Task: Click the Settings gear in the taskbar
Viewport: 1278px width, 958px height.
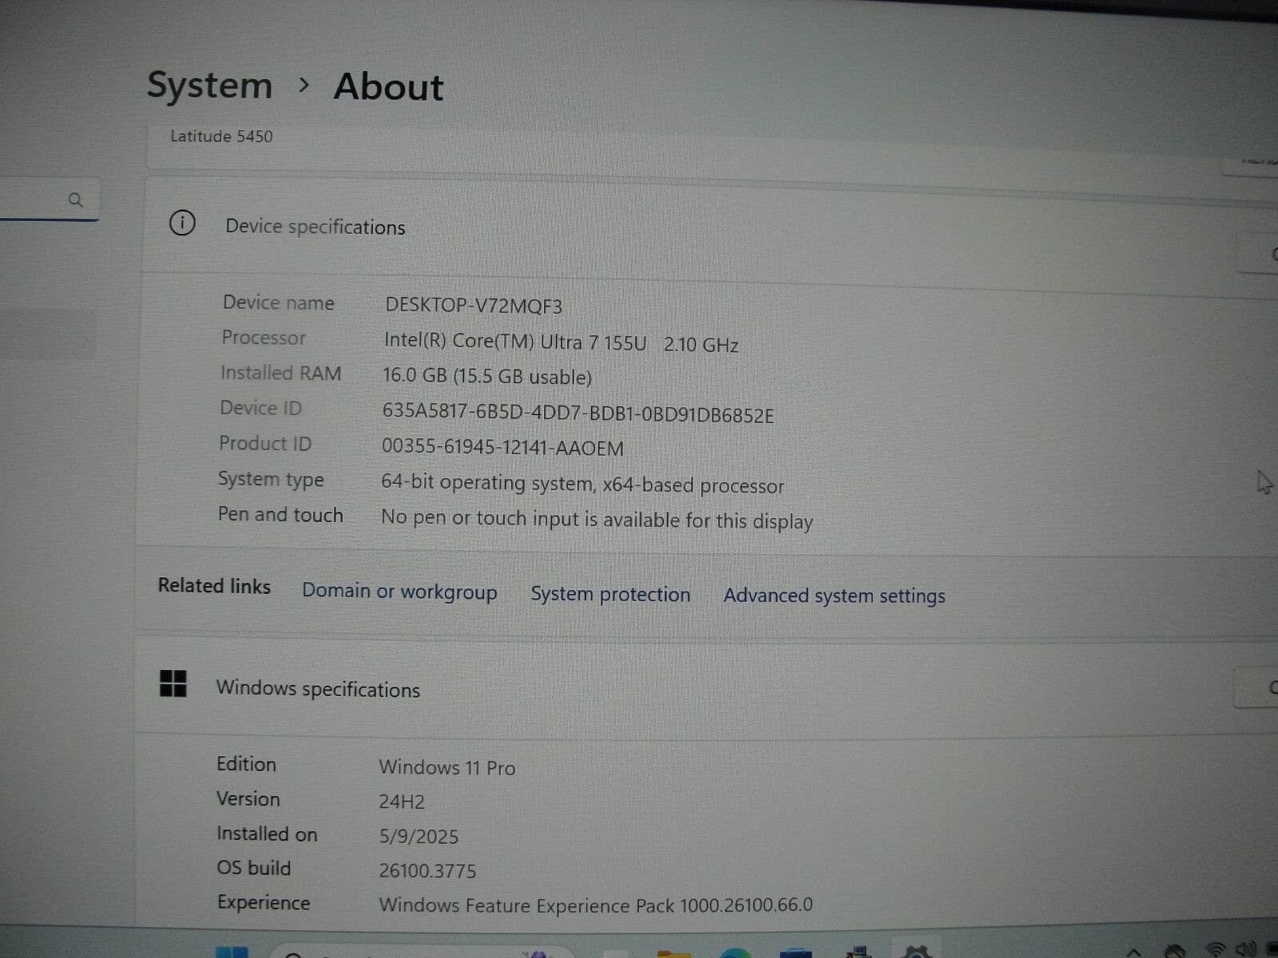Action: (915, 952)
